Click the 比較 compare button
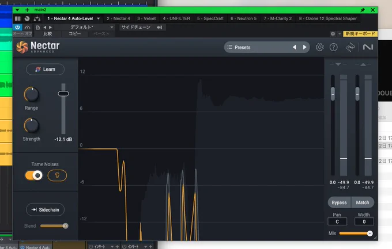The image size is (392, 249). 47,34
